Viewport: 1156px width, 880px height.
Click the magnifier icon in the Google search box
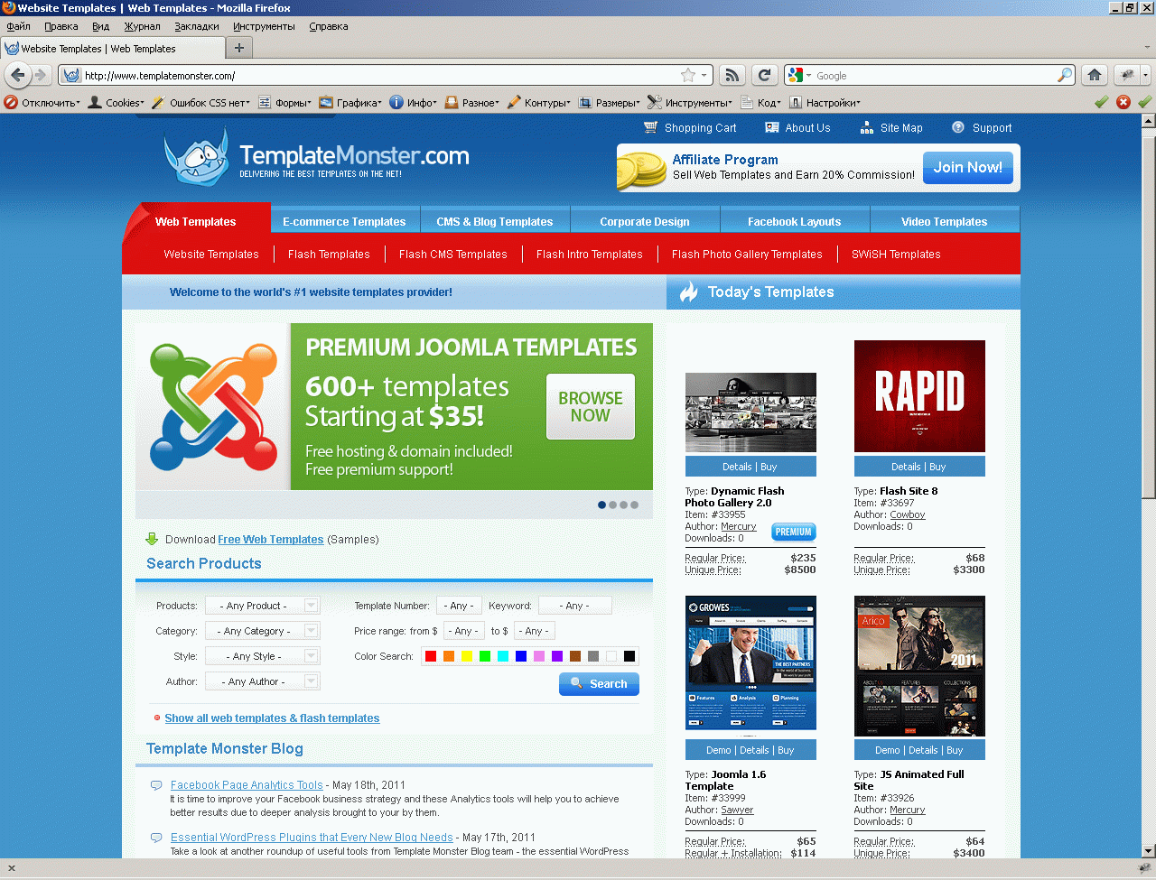tap(1066, 75)
